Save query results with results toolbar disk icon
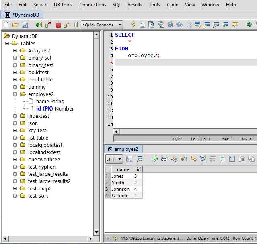 [129, 159]
